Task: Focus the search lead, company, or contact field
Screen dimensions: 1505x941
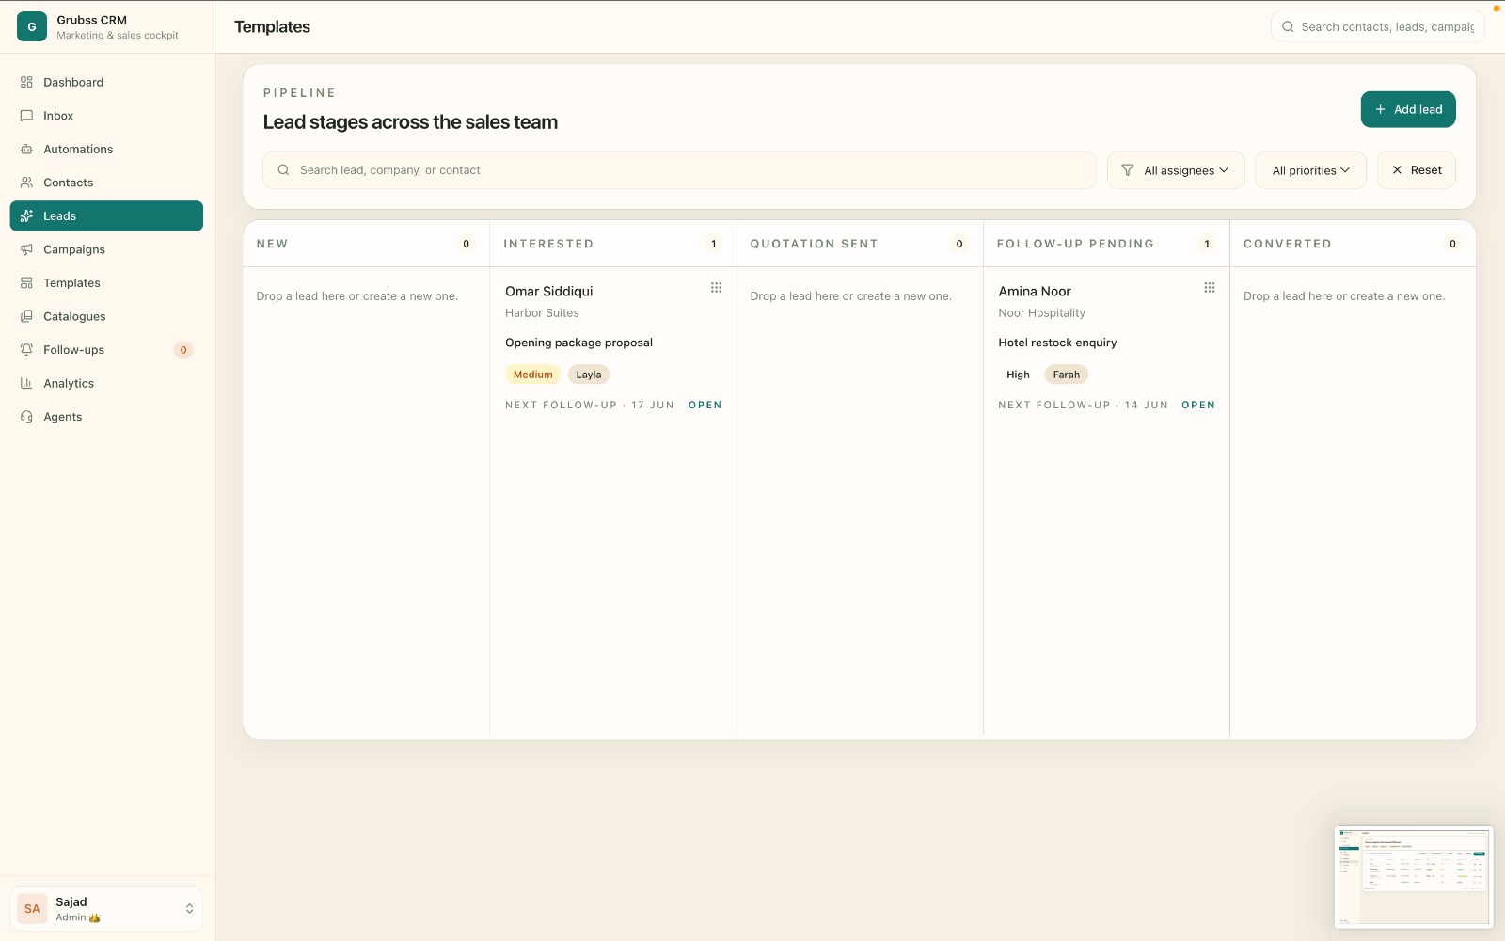Action: coord(679,170)
